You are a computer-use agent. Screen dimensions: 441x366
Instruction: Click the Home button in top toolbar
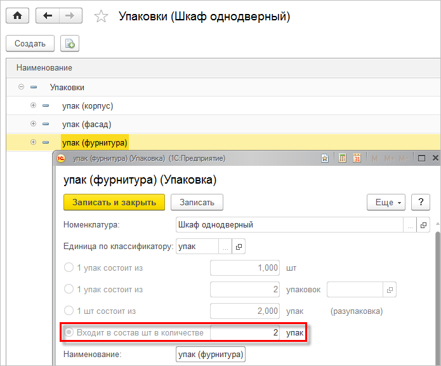pyautogui.click(x=17, y=16)
